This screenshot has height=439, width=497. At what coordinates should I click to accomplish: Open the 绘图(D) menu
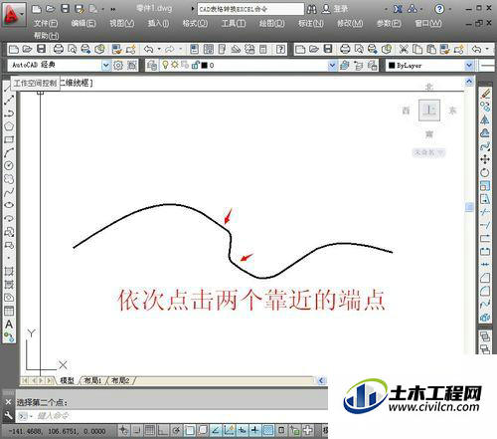271,23
